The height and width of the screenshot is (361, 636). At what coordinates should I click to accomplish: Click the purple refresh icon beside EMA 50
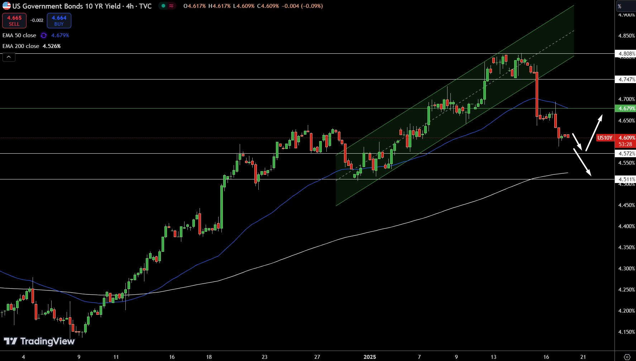44,35
